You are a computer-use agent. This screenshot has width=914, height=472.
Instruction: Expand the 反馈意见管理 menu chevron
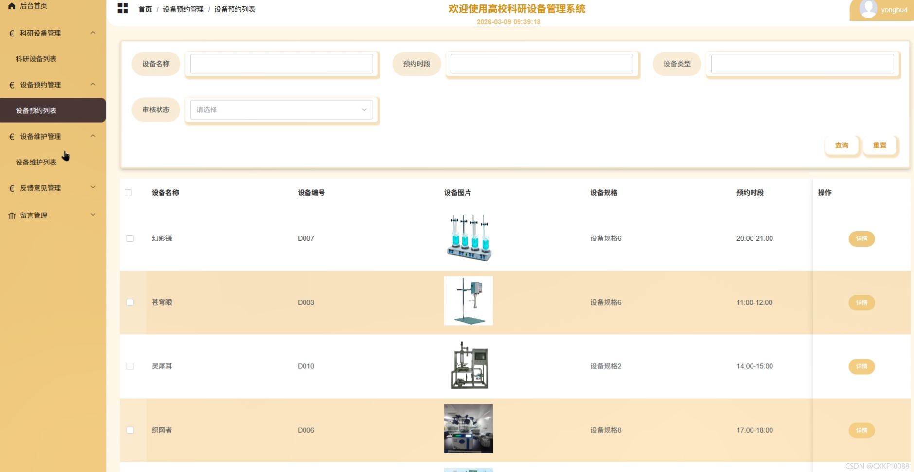tap(93, 188)
